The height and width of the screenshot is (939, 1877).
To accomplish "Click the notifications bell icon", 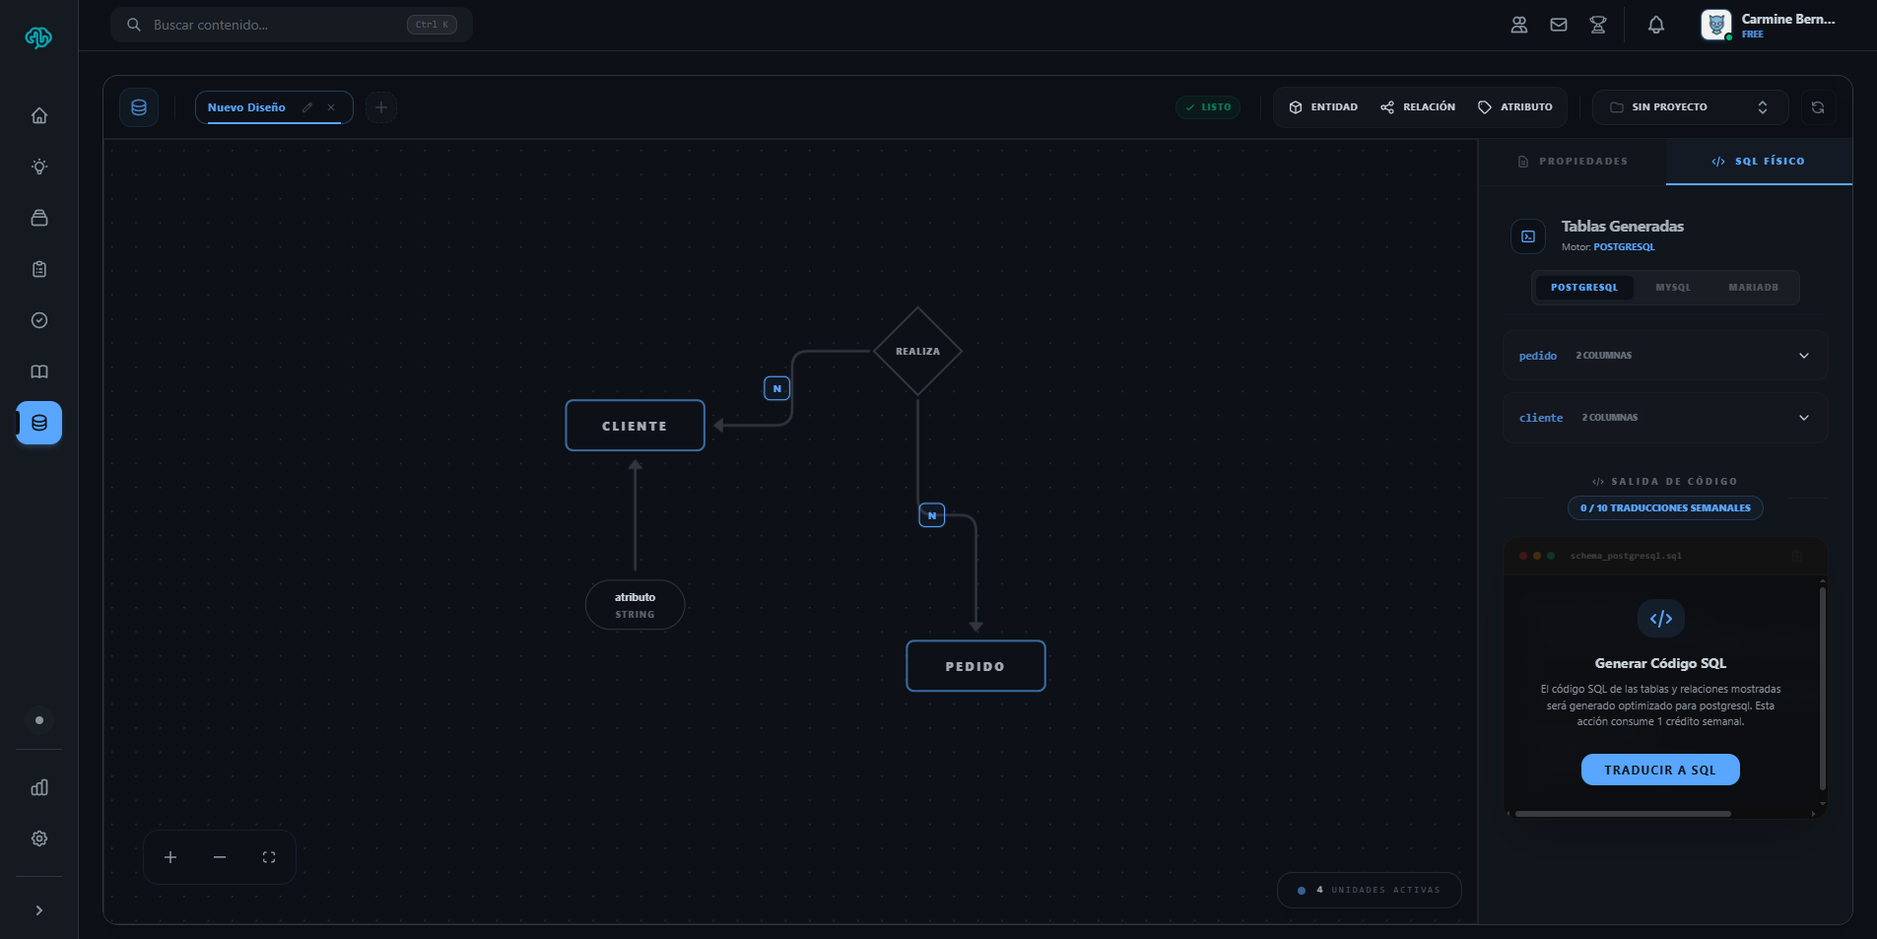I will pos(1654,25).
